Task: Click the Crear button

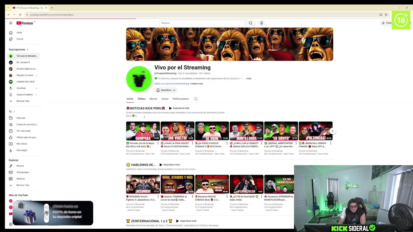Action: point(387,23)
